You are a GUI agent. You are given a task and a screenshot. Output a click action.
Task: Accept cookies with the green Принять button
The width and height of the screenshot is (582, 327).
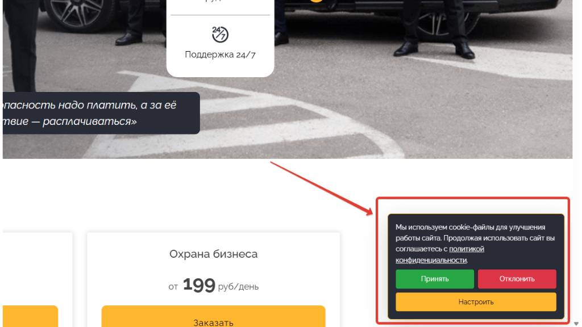tap(435, 279)
